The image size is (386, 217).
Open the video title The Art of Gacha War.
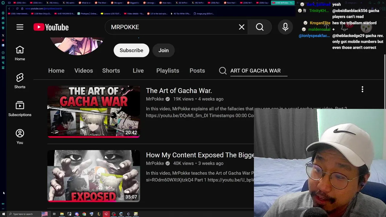click(179, 91)
